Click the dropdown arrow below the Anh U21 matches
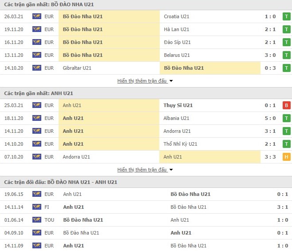The width and height of the screenshot is (292, 251). tap(171, 170)
